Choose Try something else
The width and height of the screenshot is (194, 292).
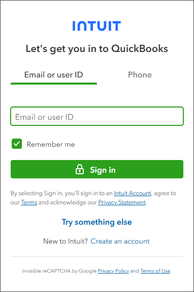96,222
